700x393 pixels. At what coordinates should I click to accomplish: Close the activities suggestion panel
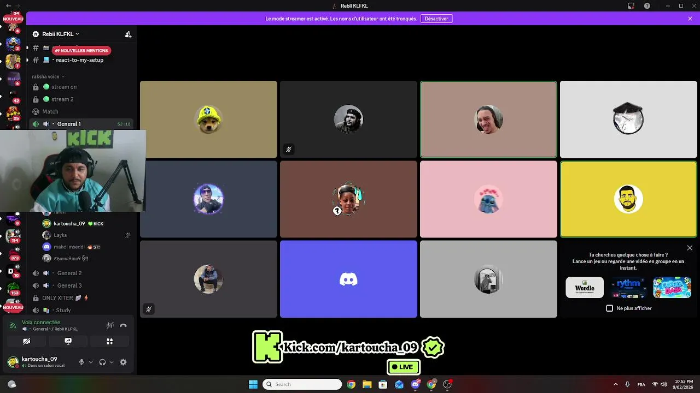690,248
